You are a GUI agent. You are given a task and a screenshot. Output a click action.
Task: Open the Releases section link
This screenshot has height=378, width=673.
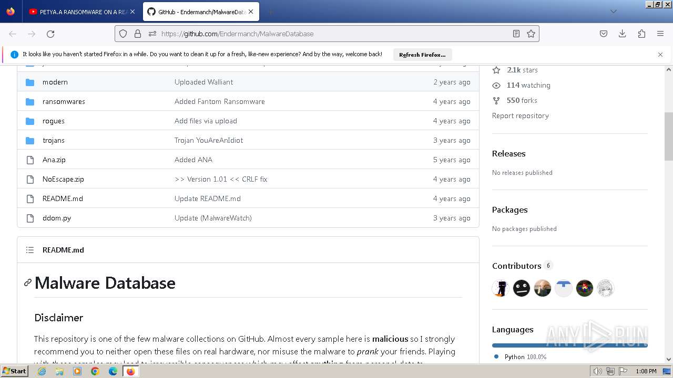(508, 153)
